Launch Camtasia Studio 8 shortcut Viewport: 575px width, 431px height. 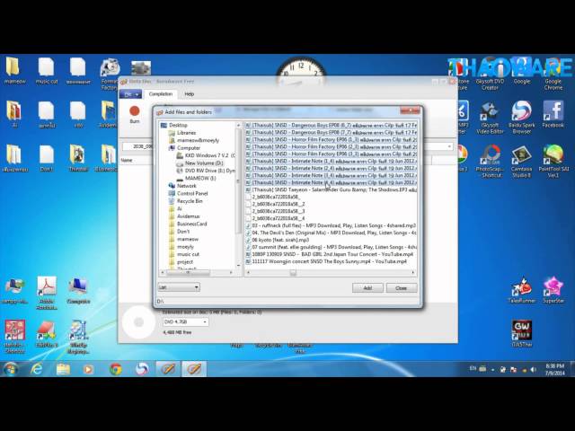(x=521, y=162)
